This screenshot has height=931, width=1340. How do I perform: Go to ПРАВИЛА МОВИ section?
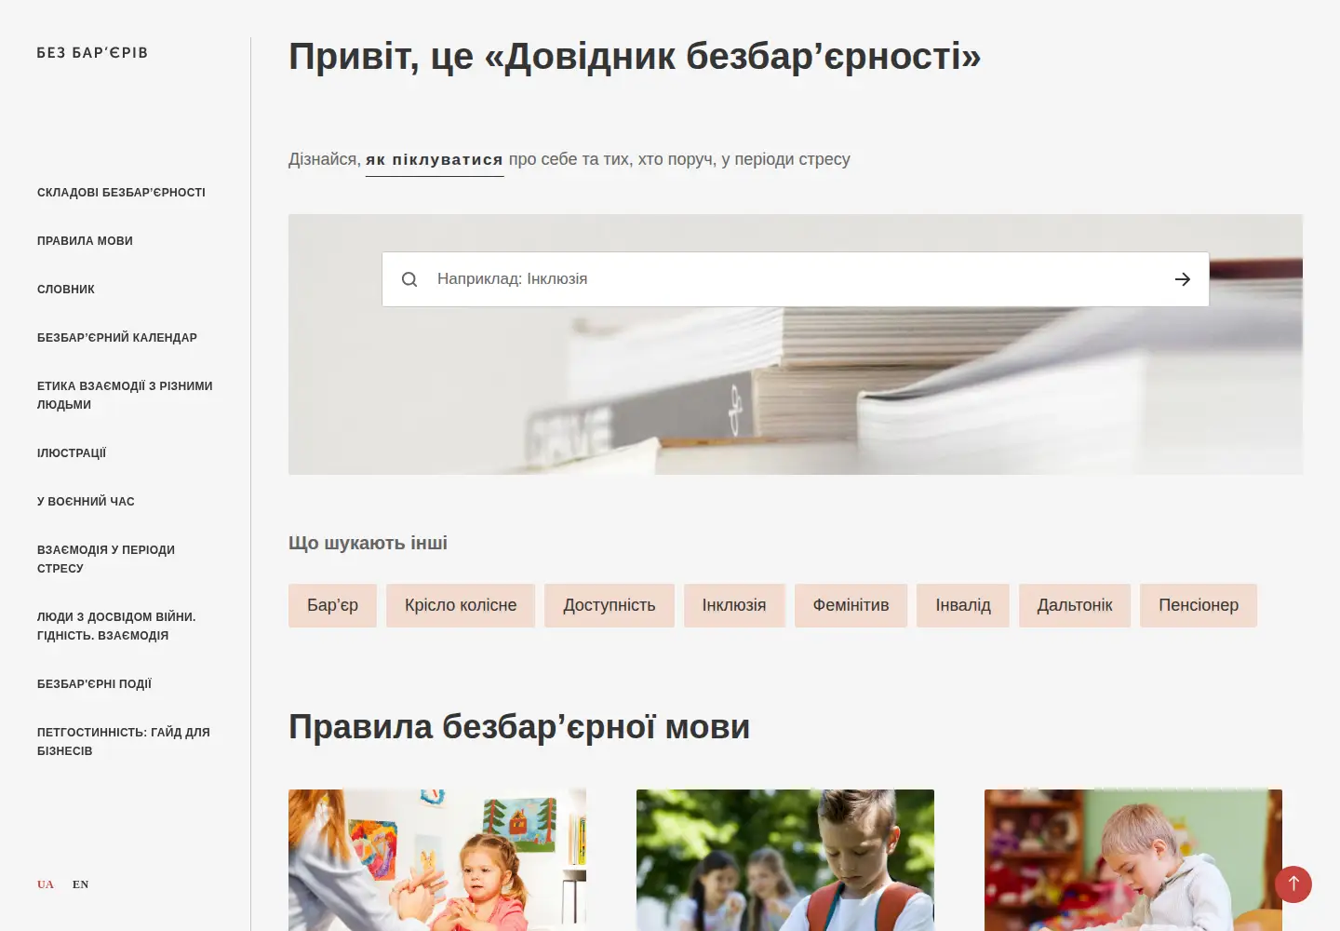click(85, 241)
